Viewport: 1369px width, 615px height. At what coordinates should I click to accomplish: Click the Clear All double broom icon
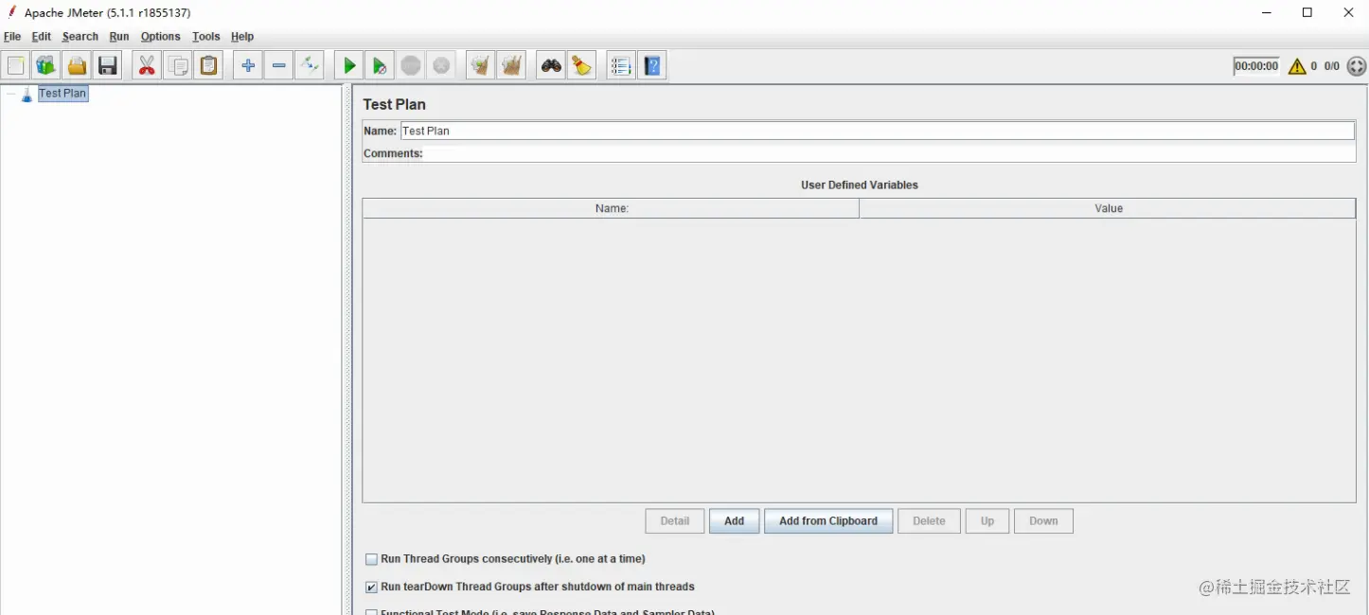512,65
